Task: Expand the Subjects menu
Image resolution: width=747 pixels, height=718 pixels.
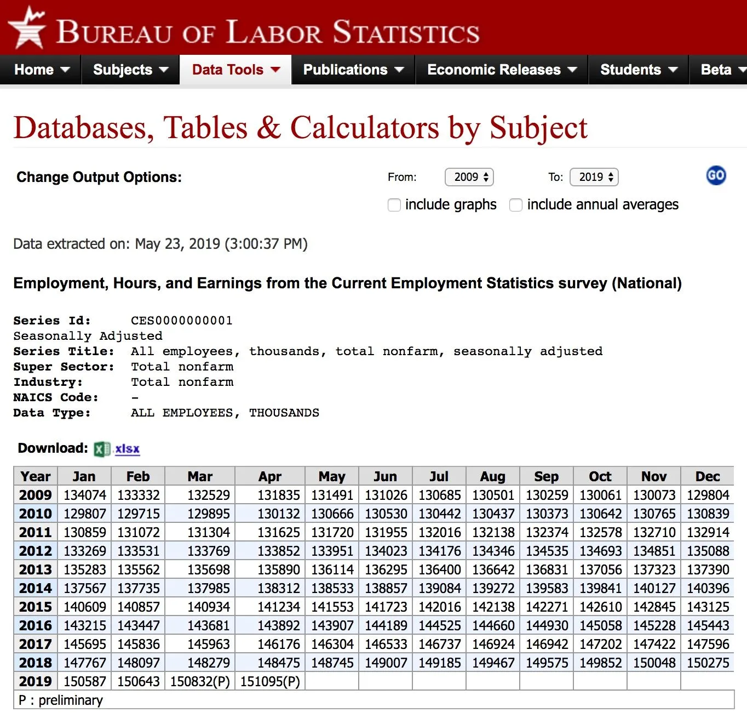Action: point(130,70)
